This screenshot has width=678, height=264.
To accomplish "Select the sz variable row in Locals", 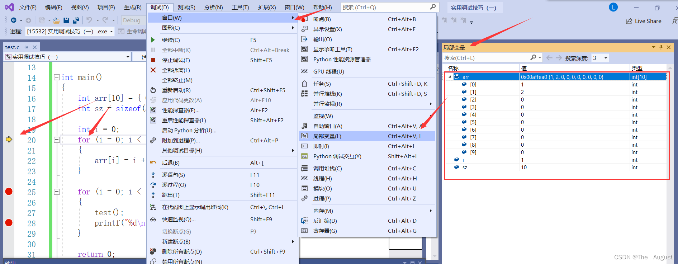I will 556,167.
